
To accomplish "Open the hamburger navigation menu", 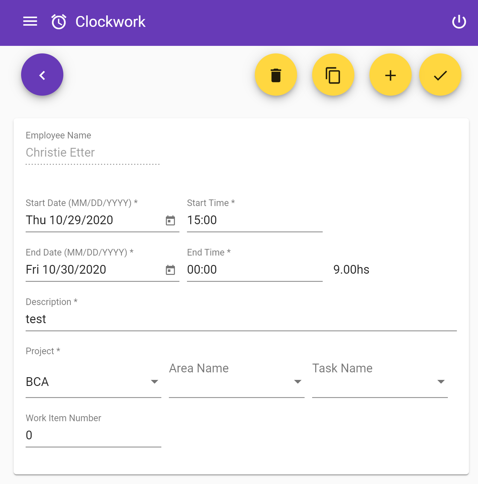I will click(x=30, y=22).
